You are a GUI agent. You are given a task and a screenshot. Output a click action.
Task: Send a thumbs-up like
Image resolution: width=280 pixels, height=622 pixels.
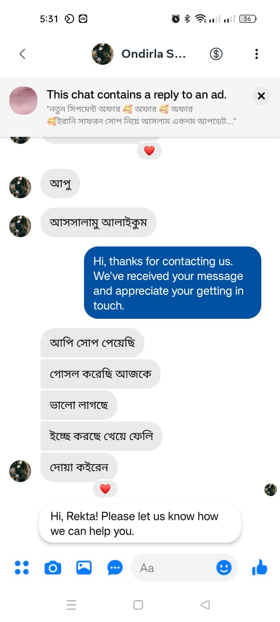(x=259, y=568)
